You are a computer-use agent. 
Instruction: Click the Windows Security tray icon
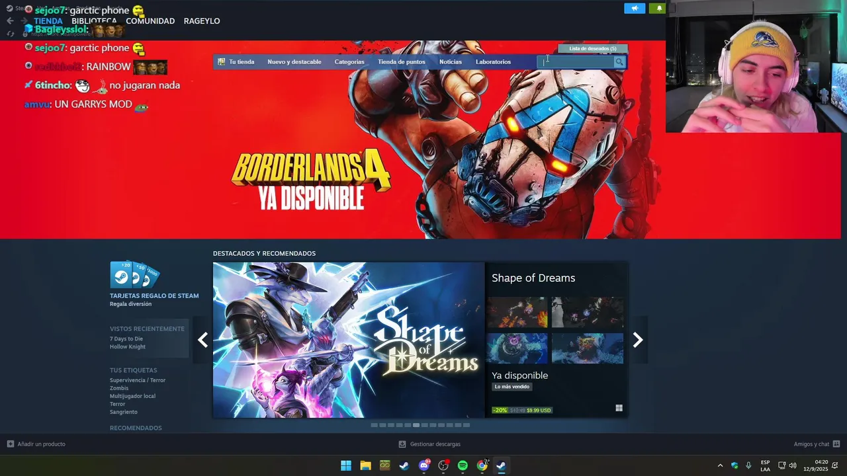(735, 465)
